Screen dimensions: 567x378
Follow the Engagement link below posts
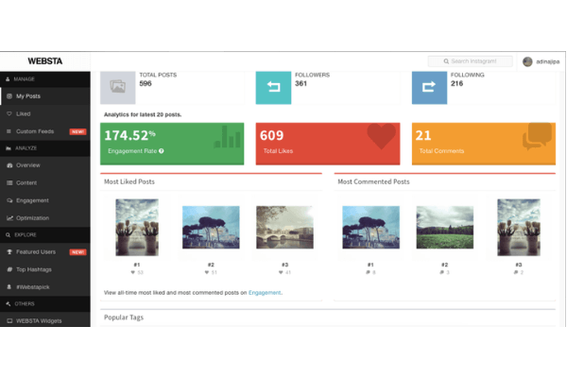265,293
